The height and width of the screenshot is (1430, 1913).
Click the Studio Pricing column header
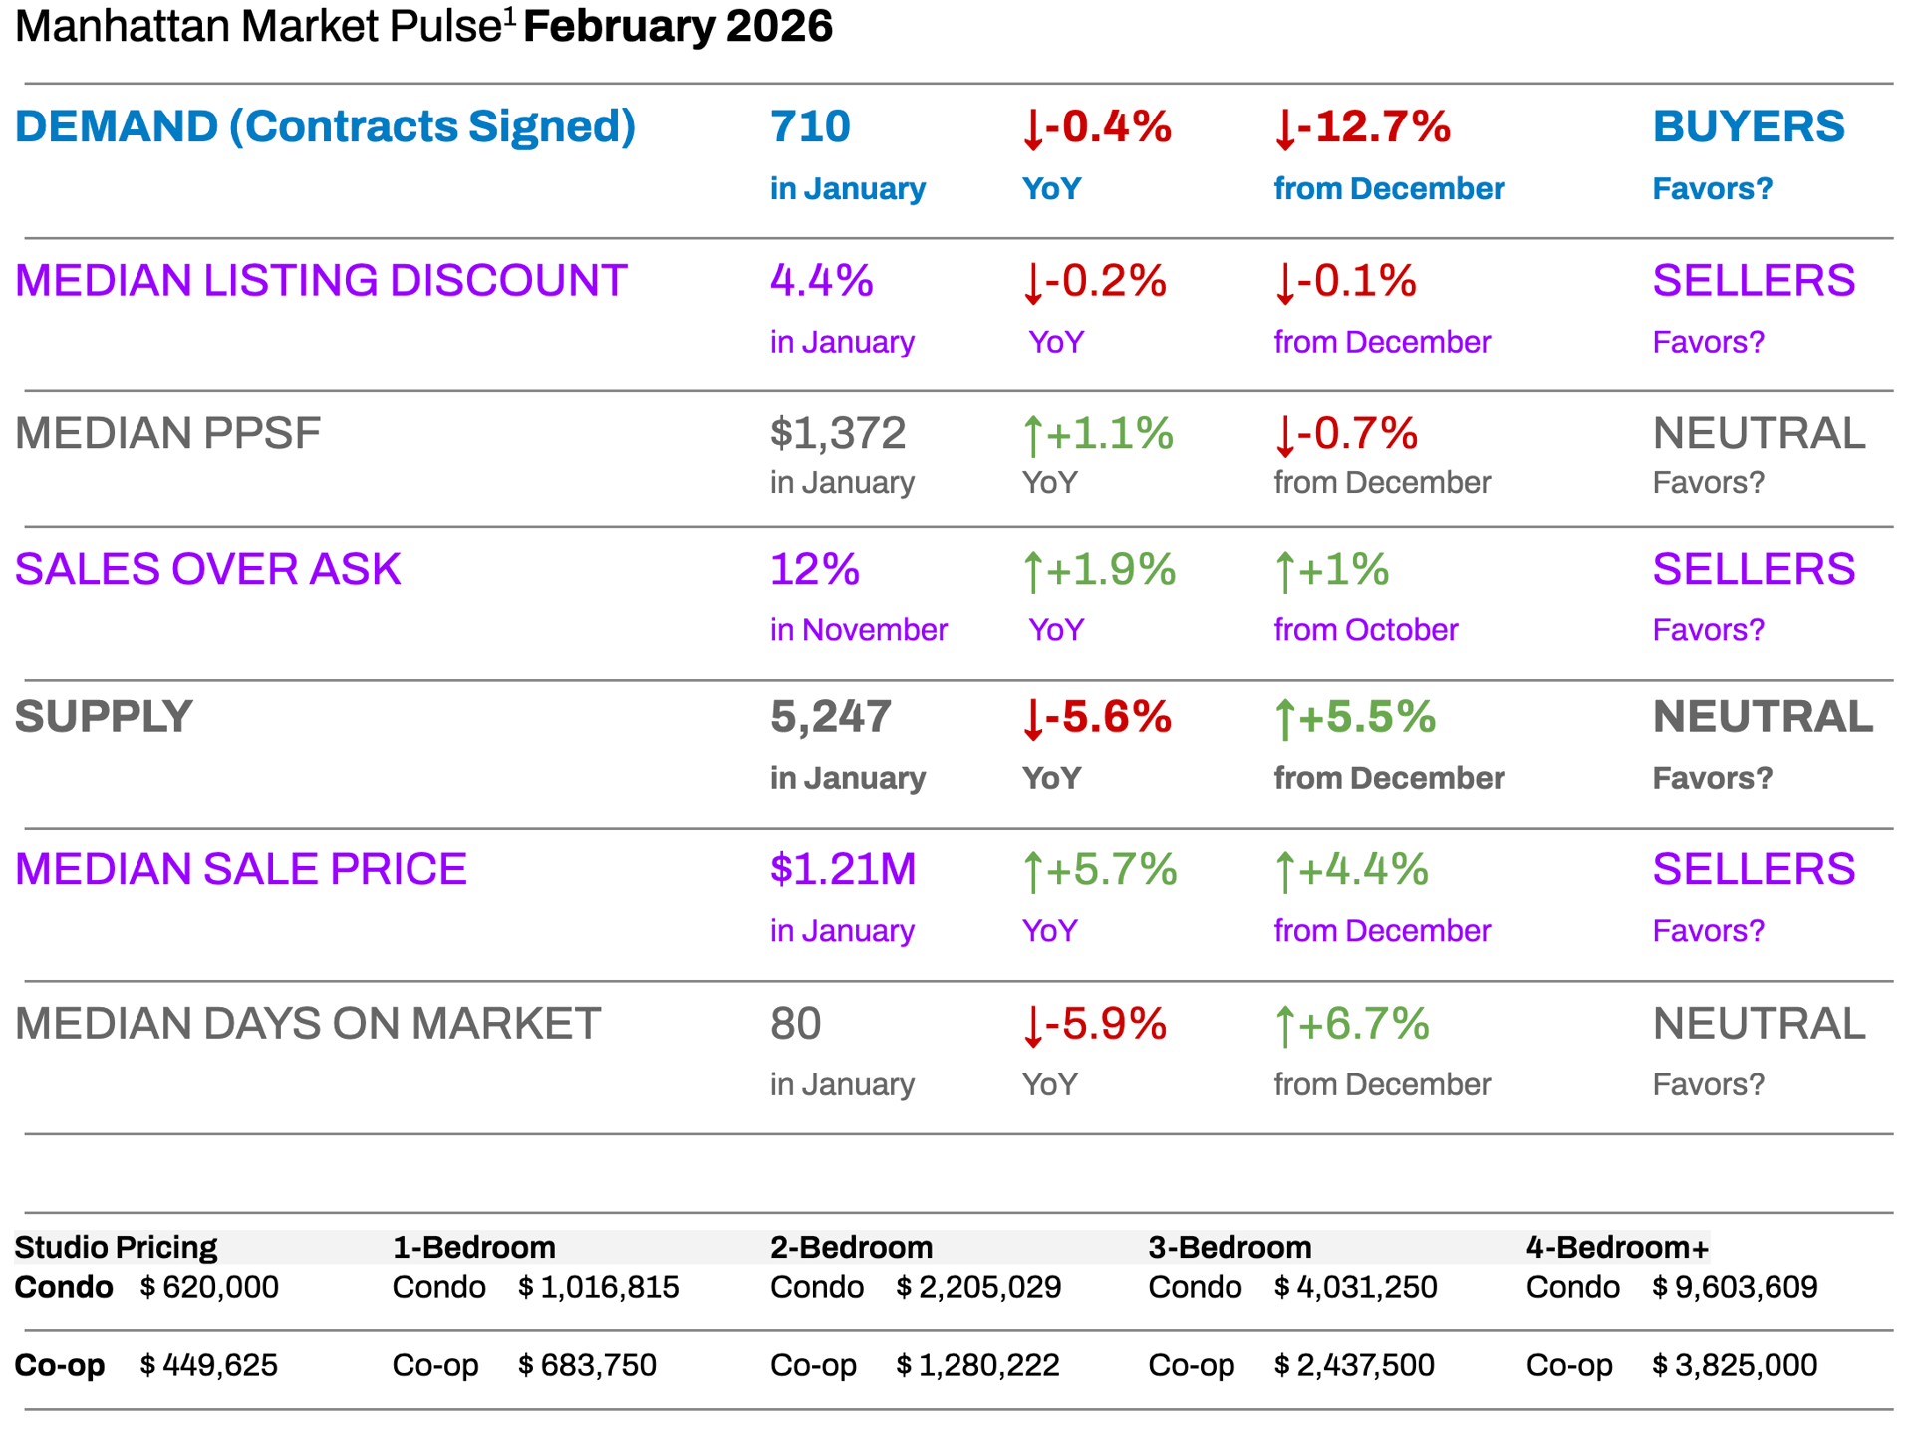[116, 1247]
